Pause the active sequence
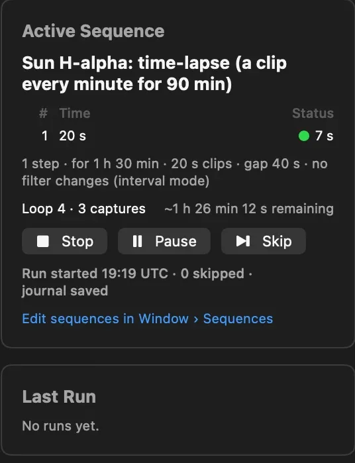Image resolution: width=355 pixels, height=463 pixels. [164, 241]
